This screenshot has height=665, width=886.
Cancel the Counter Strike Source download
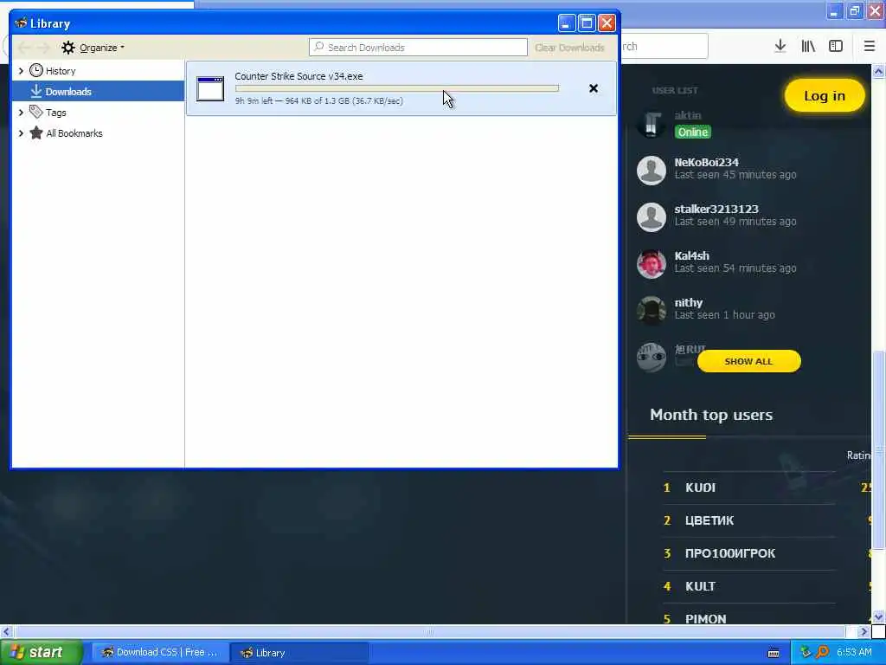tap(594, 88)
